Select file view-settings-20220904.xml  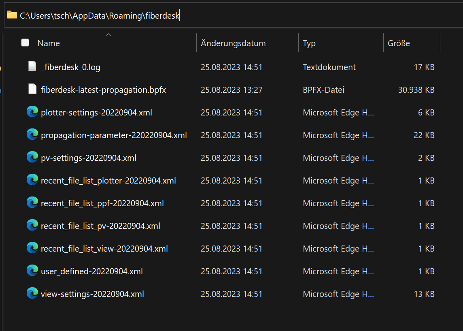point(92,294)
